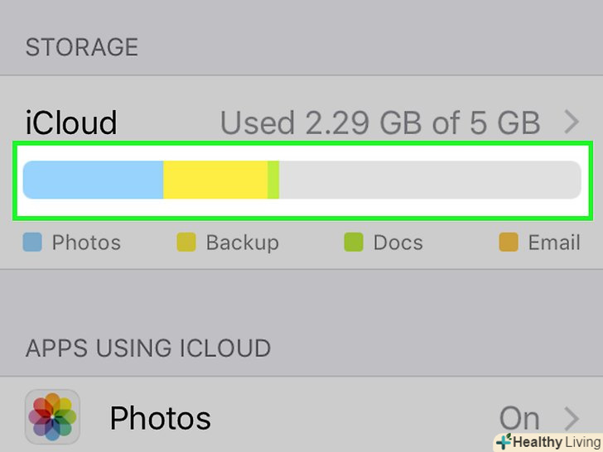Tap the Photos "On" status

[x=519, y=418]
